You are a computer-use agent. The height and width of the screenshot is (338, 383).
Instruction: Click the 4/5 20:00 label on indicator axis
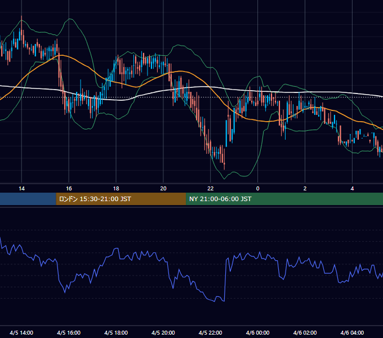point(163,332)
